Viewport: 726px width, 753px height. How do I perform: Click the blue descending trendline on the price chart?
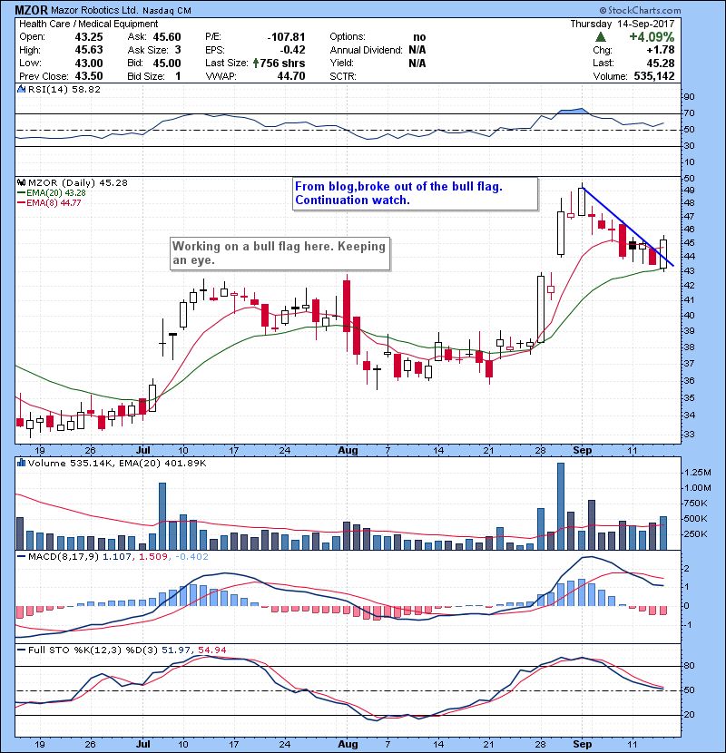[627, 227]
